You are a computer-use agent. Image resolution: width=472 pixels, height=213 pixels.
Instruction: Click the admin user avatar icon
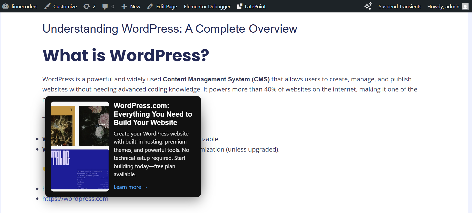[x=465, y=6]
